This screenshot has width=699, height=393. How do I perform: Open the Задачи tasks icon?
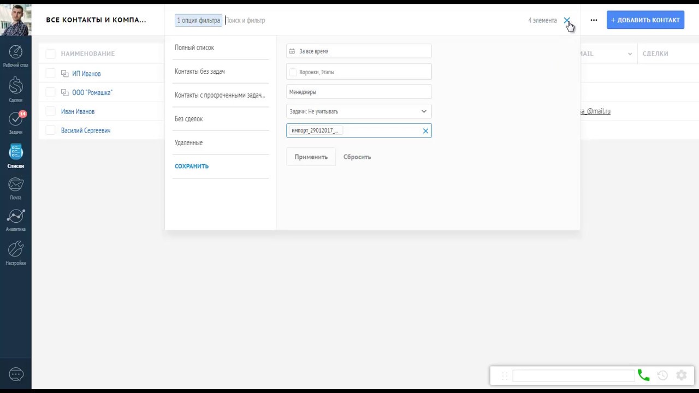pyautogui.click(x=16, y=120)
